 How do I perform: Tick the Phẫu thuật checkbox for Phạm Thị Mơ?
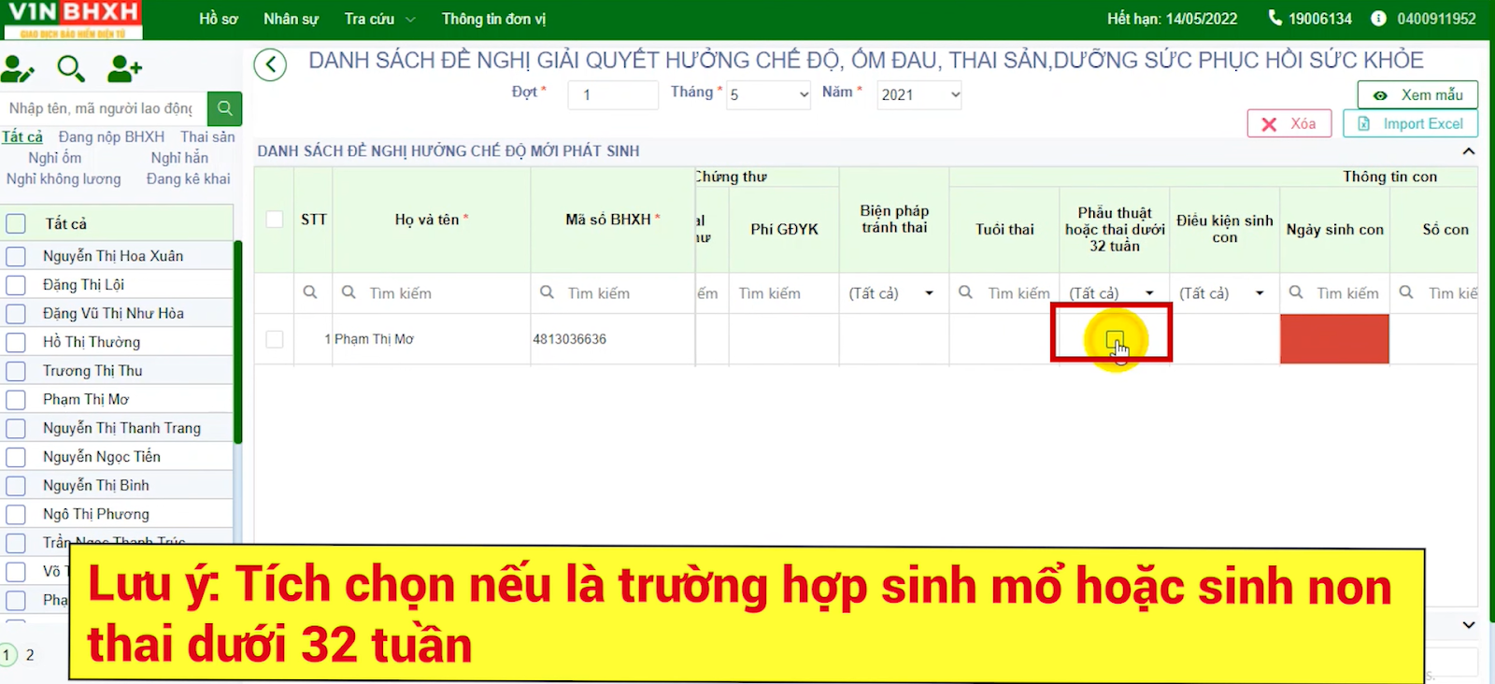[x=1114, y=339]
